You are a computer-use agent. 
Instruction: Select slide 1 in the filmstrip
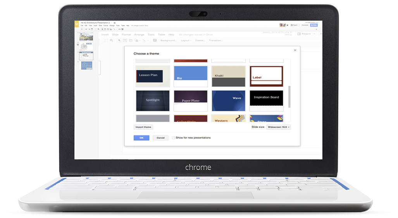[86, 37]
